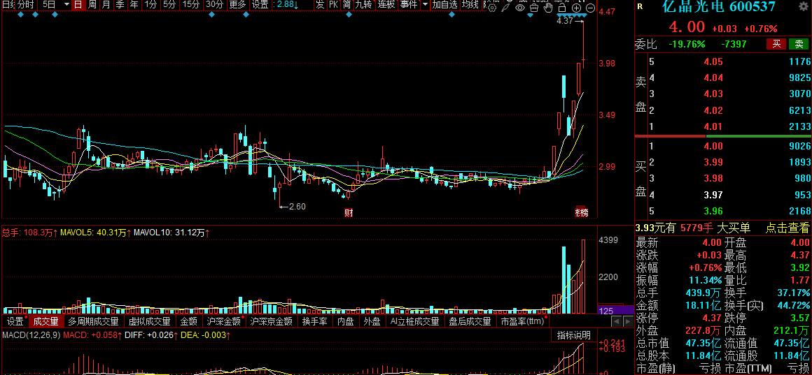Click the MACD(12,26,9) indicator label
The height and width of the screenshot is (375, 812).
pos(31,335)
